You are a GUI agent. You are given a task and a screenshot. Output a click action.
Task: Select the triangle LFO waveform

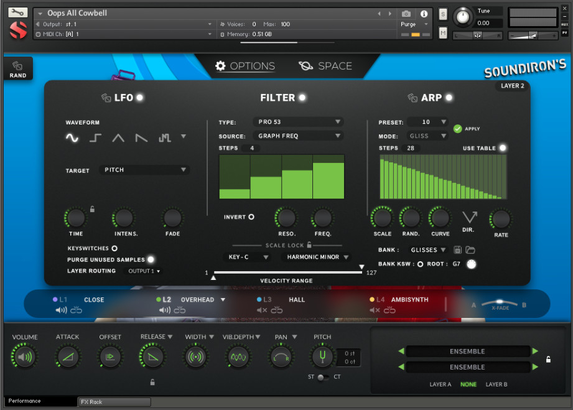tap(118, 137)
